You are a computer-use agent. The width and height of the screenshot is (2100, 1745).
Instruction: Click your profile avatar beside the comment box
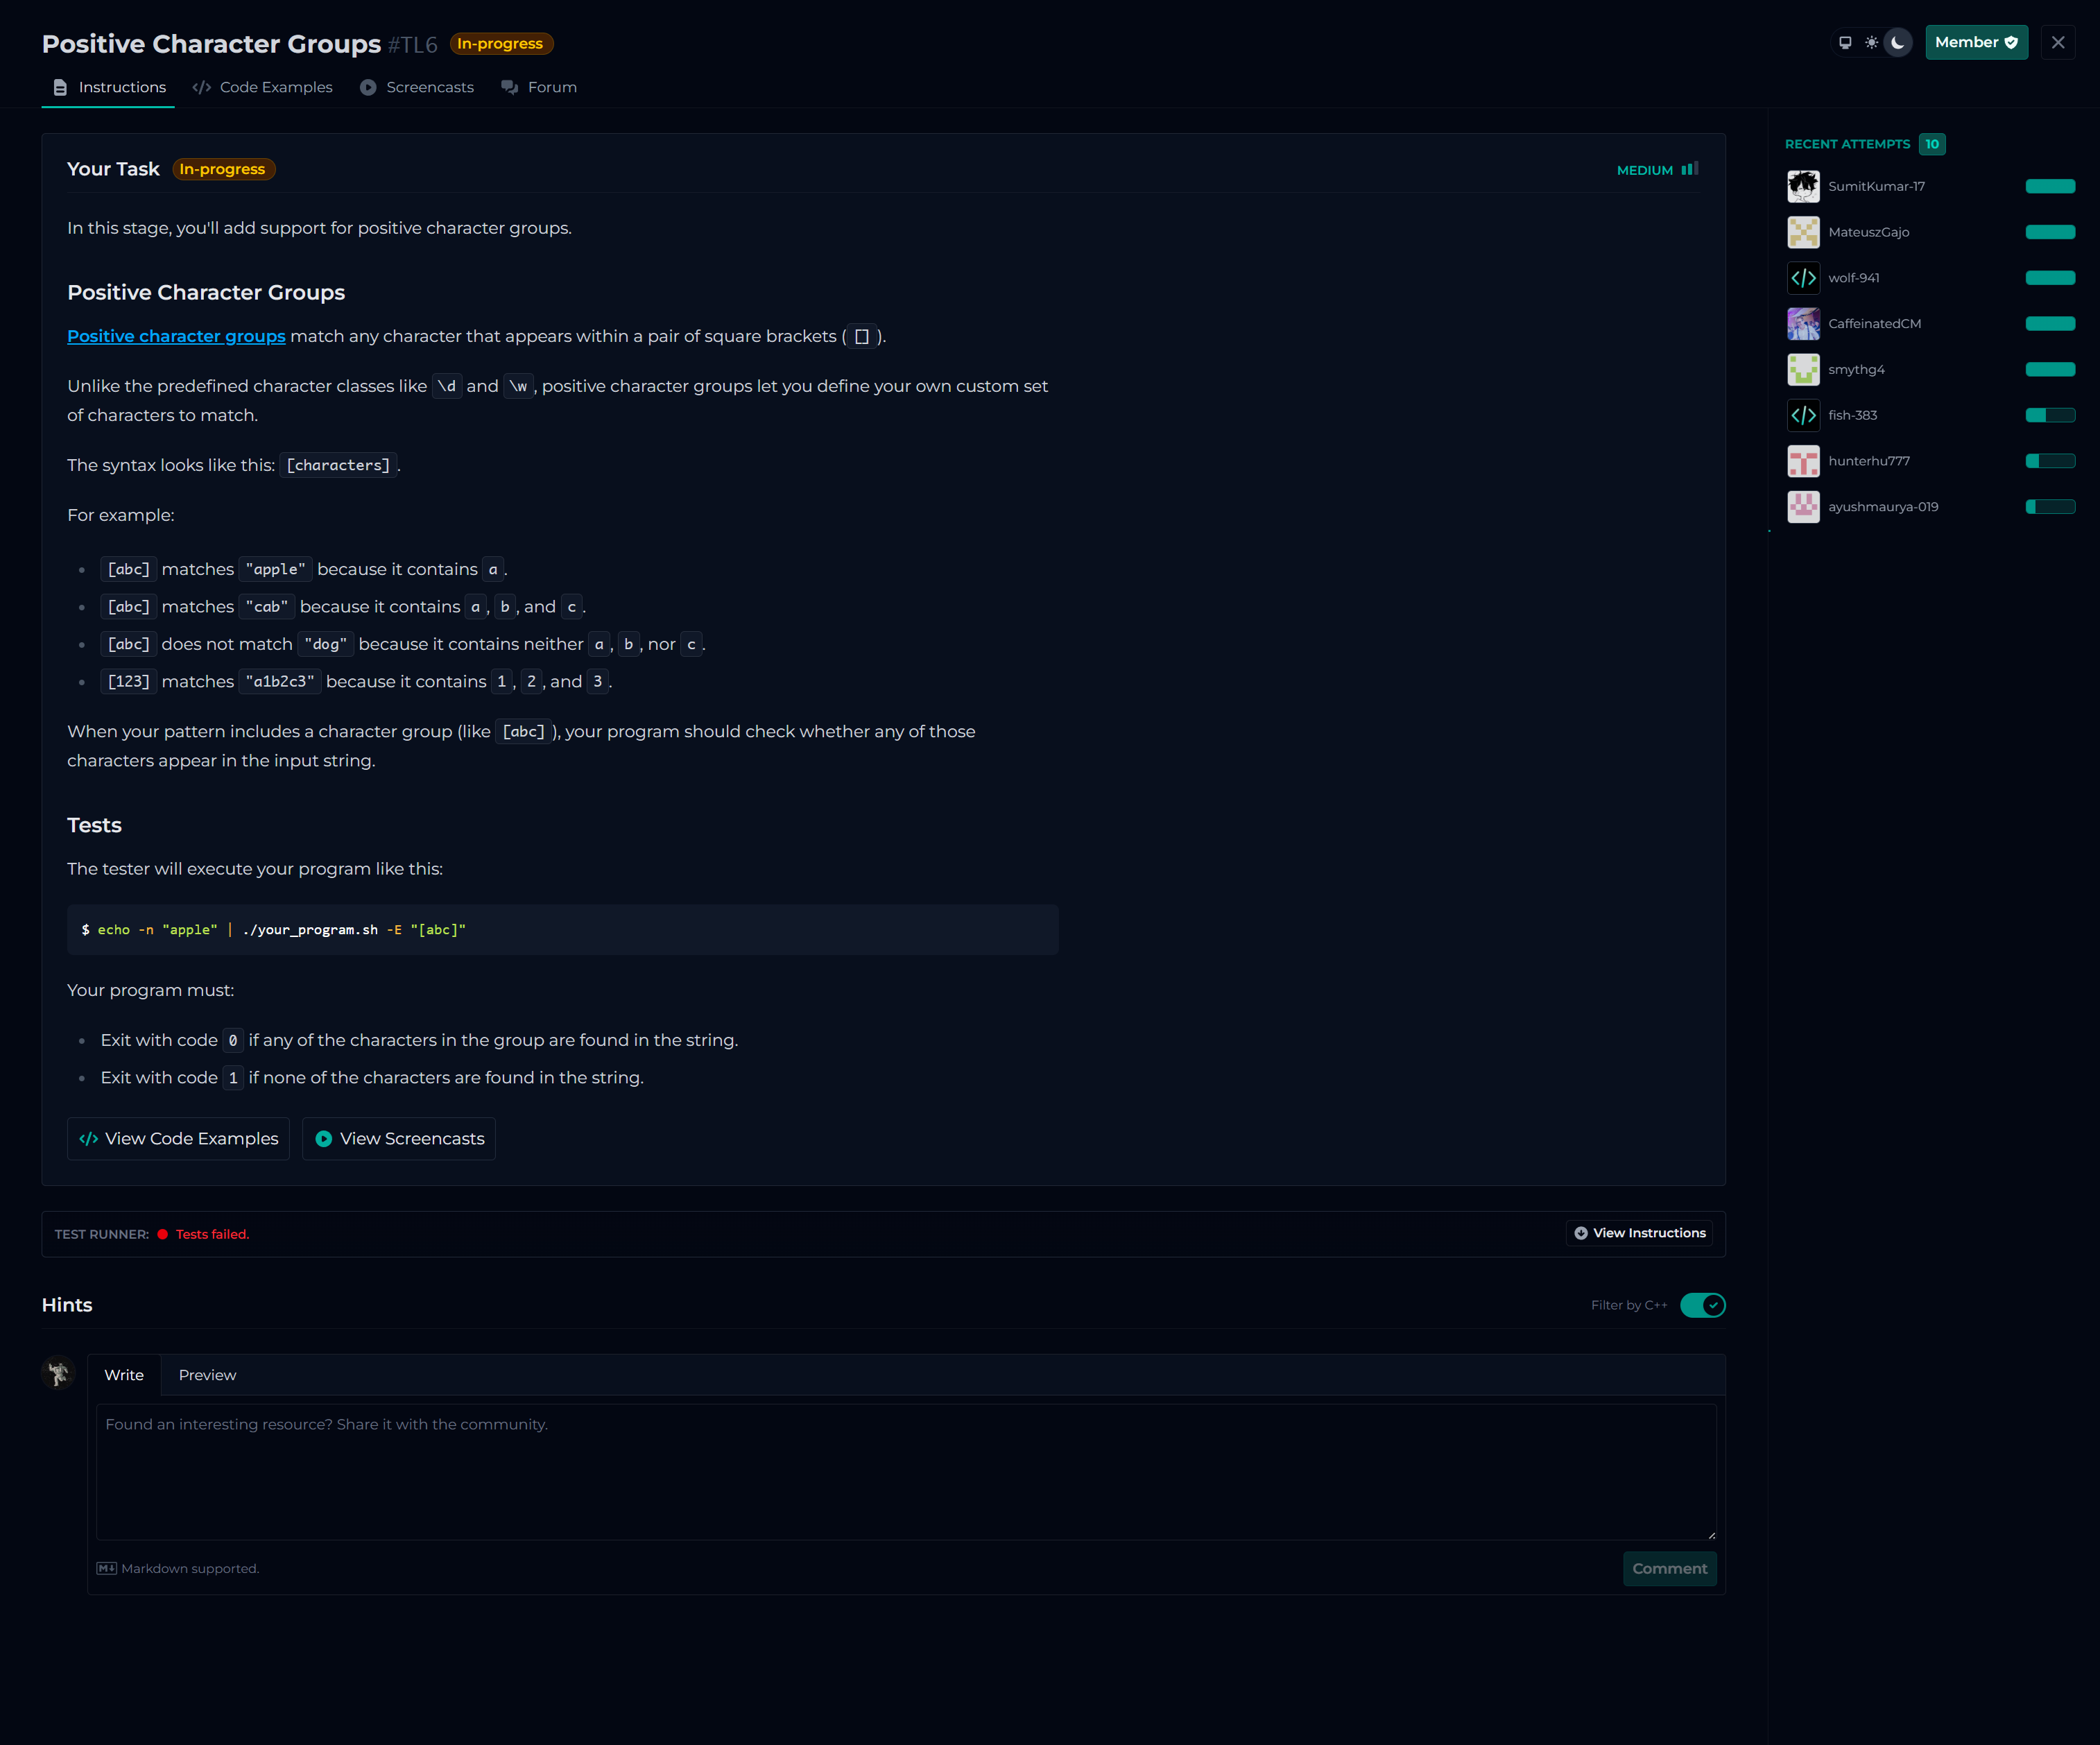(58, 1373)
